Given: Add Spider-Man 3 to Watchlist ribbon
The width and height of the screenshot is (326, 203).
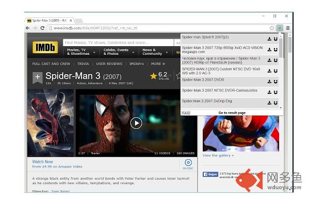Looking at the screenshot, I should pos(37,78).
